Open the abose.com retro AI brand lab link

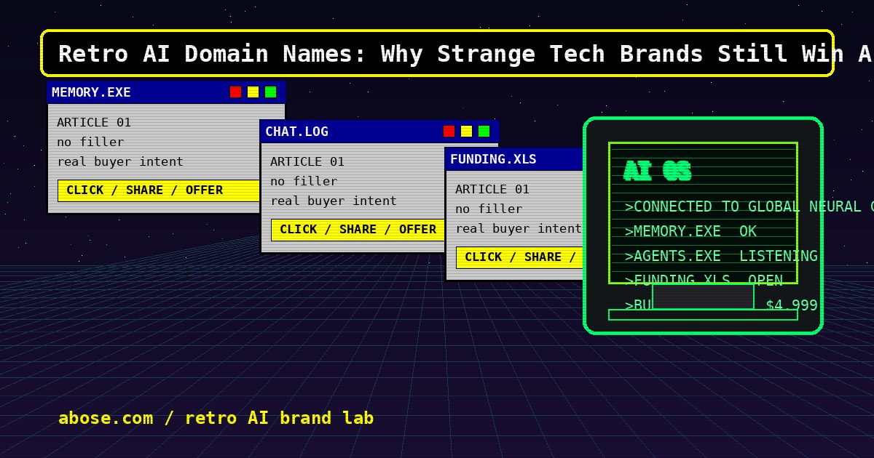[216, 418]
